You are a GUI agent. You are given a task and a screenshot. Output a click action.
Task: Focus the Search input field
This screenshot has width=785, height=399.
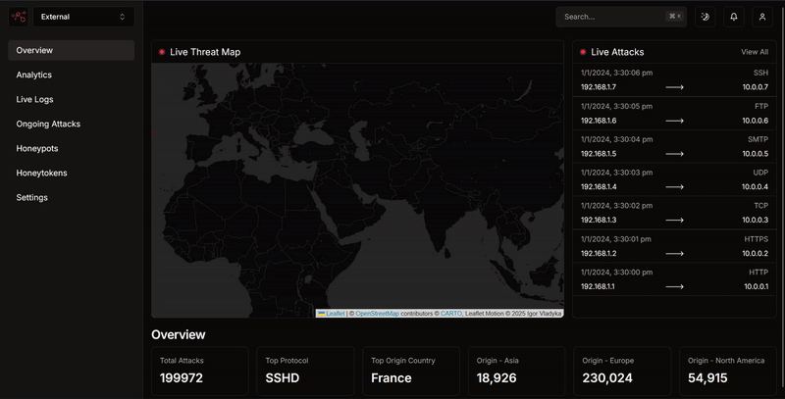613,17
